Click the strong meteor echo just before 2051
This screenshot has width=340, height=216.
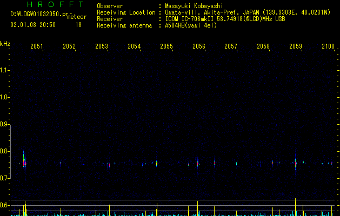click(x=24, y=162)
